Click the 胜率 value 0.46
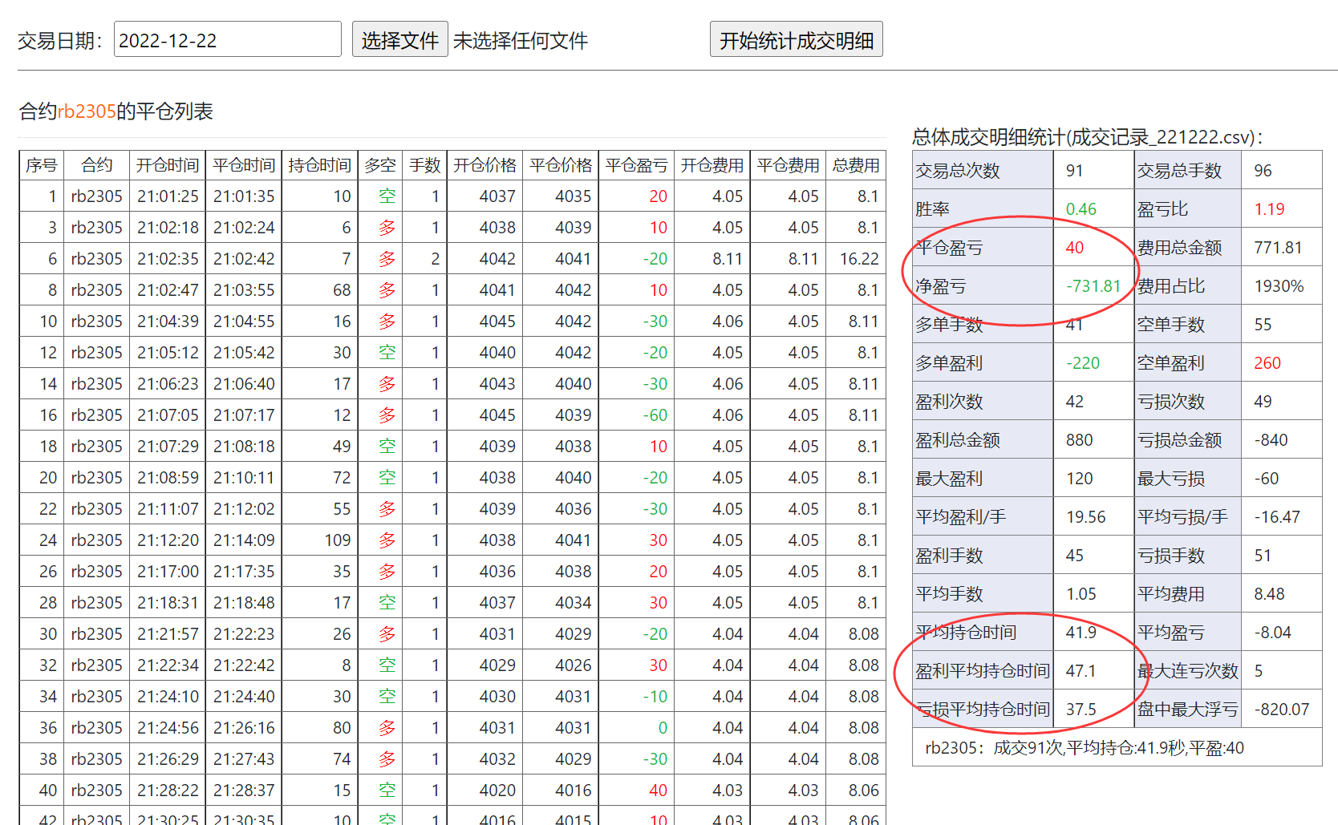Image resolution: width=1338 pixels, height=825 pixels. point(1081,209)
